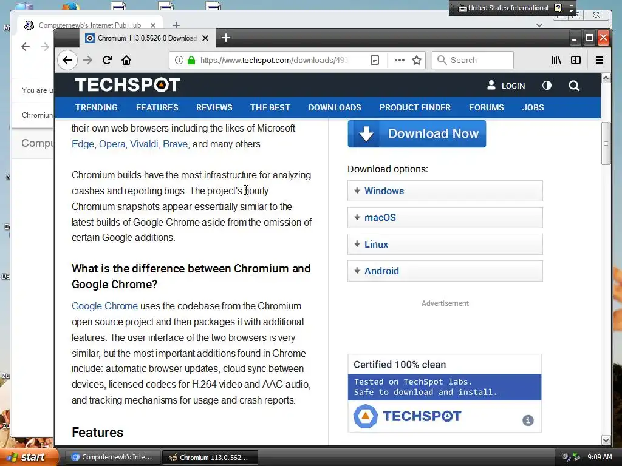Screen dimensions: 622x466
Task: Open language bar help question icon
Action: click(x=558, y=8)
